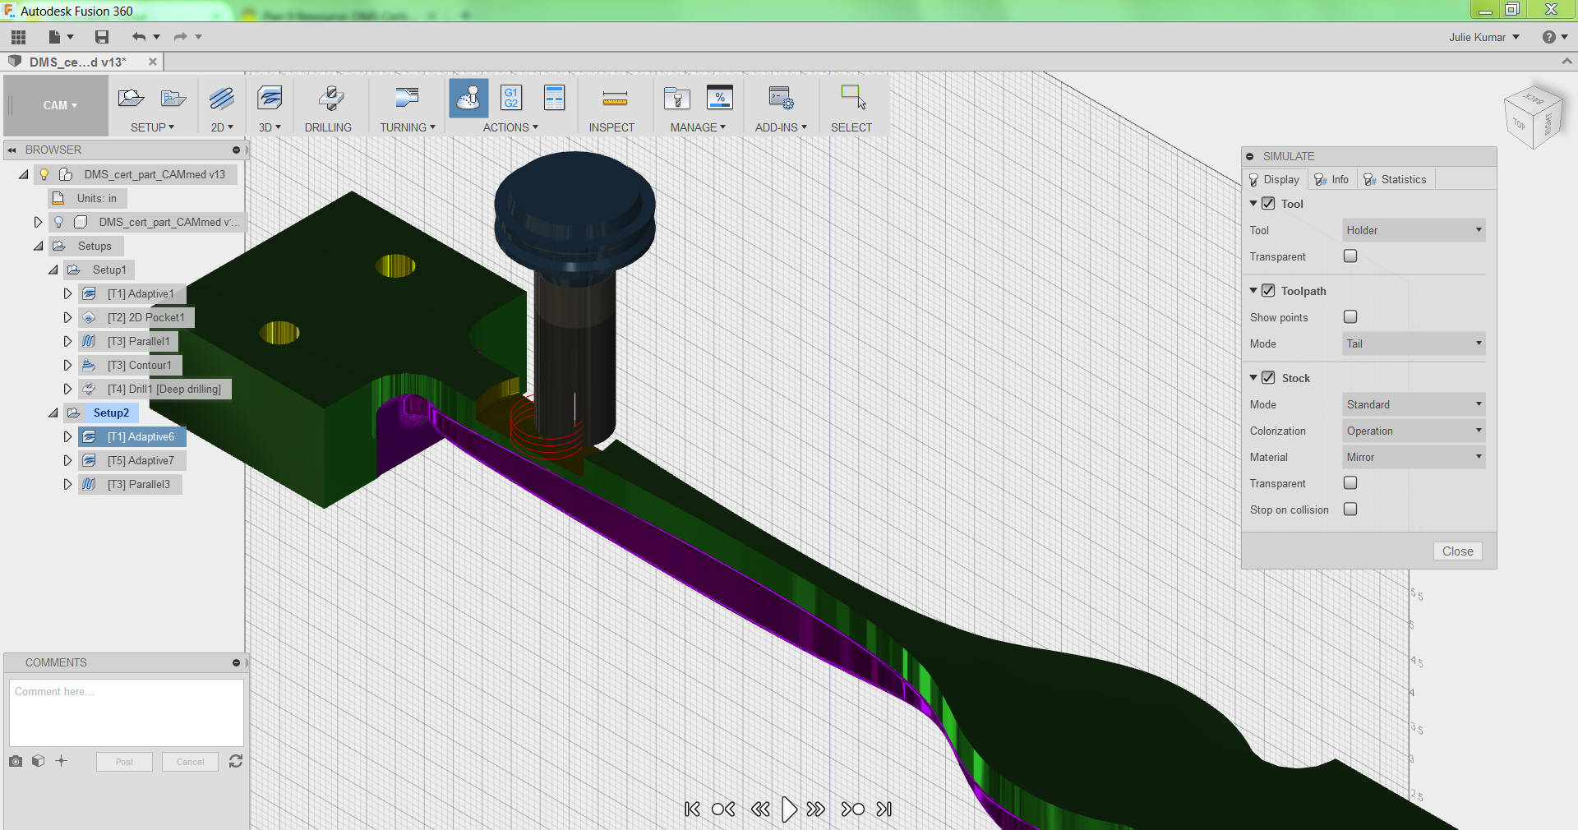Click the Task Manager percent icon
This screenshot has width=1578, height=830.
tap(720, 98)
